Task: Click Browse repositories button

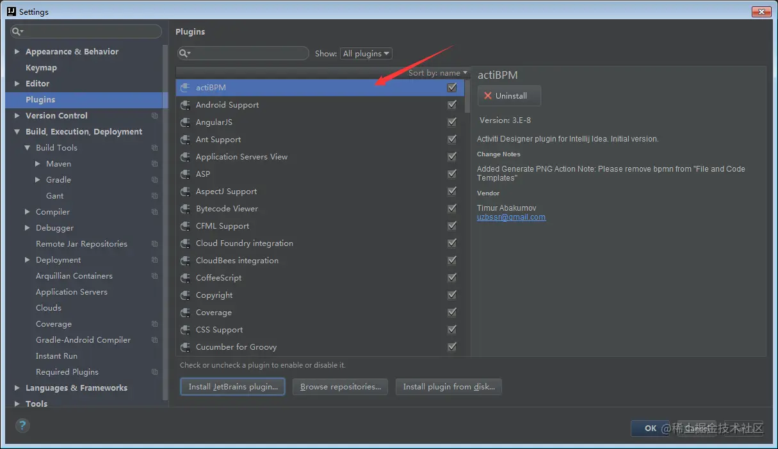Action: pos(340,387)
